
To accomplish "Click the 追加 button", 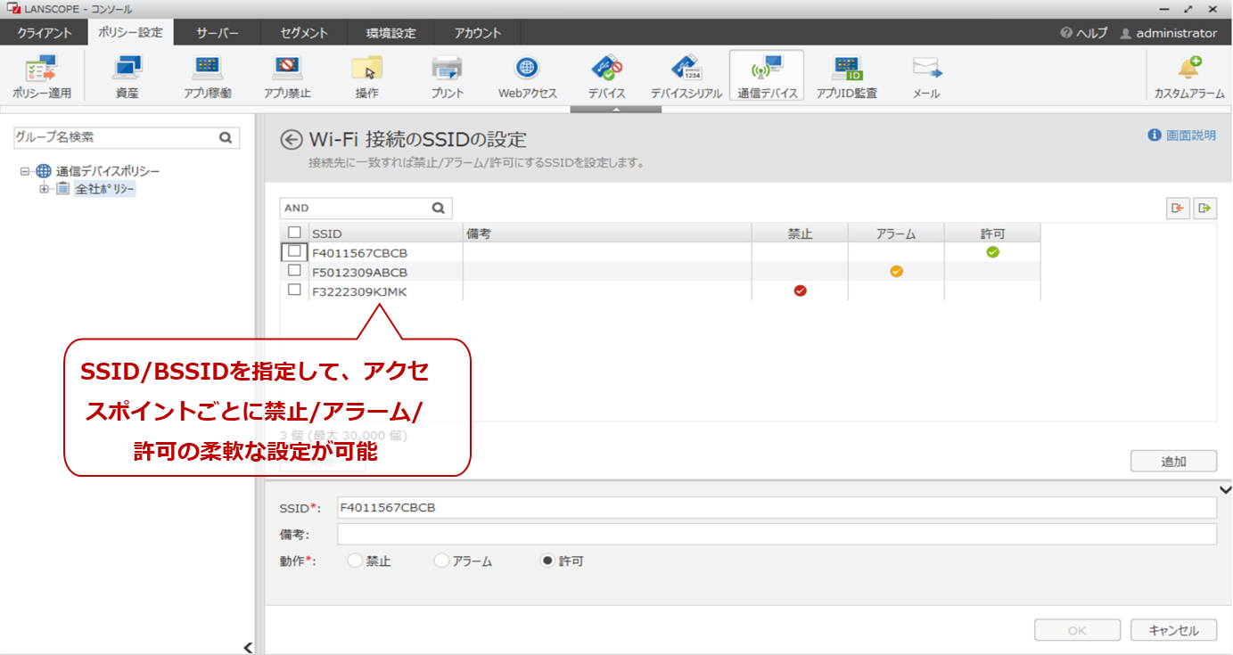I will pos(1173,462).
